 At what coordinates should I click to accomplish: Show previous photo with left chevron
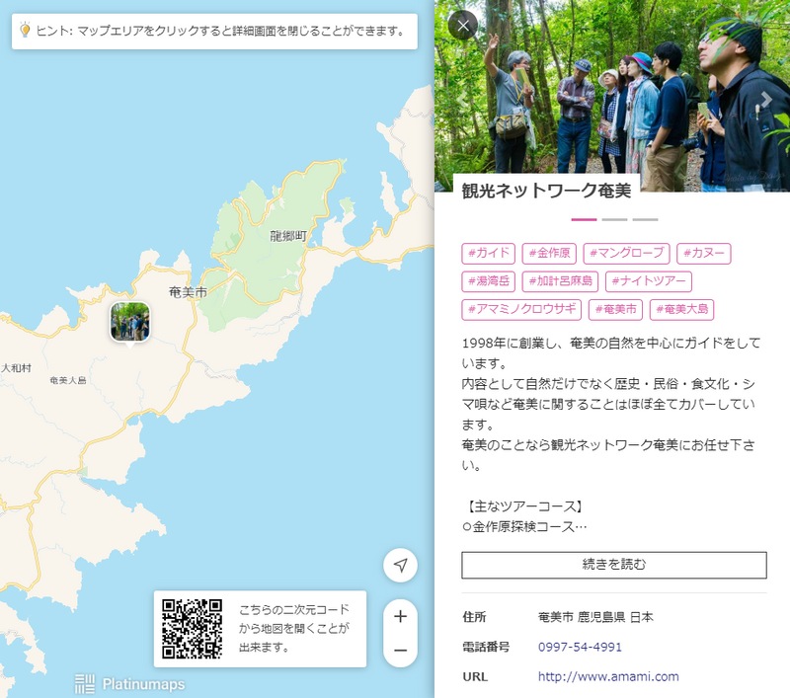461,99
